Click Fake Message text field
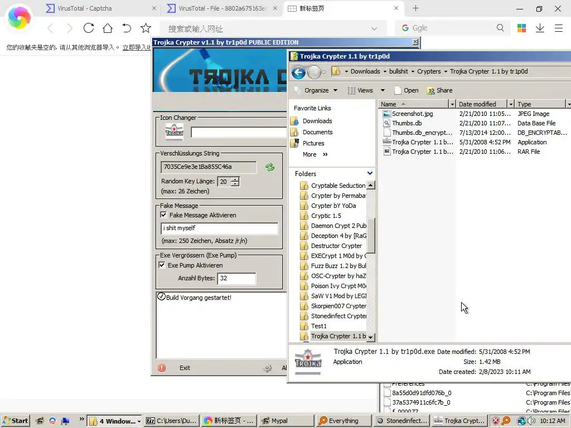Image resolution: width=571 pixels, height=428 pixels. (219, 228)
